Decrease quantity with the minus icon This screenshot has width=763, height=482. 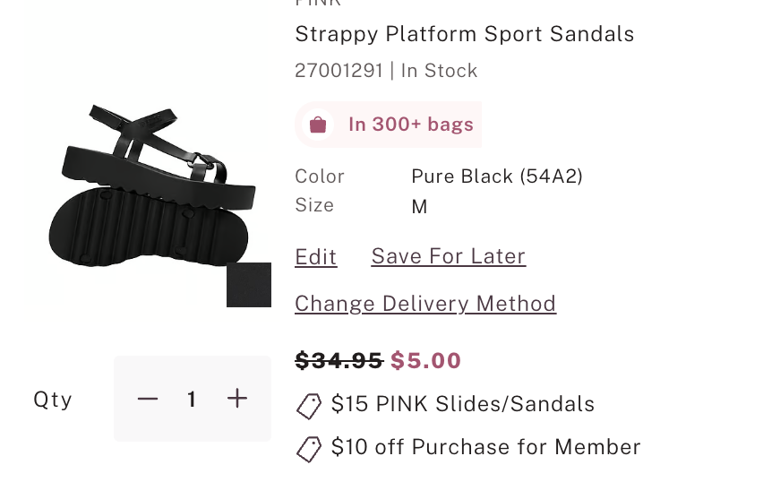click(148, 399)
